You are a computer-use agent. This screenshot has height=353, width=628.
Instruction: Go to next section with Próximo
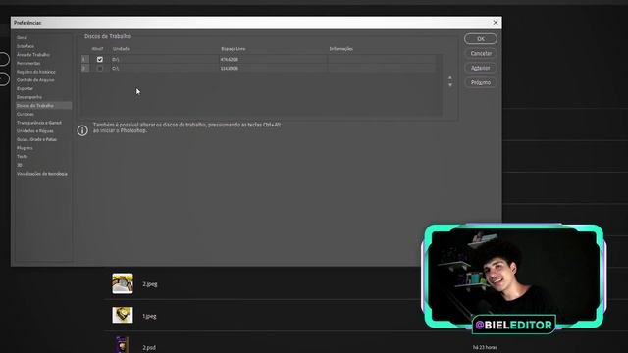tap(481, 82)
